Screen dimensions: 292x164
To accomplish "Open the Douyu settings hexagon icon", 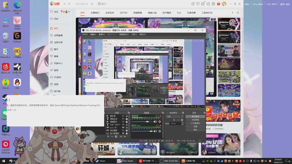I will click(x=214, y=4).
